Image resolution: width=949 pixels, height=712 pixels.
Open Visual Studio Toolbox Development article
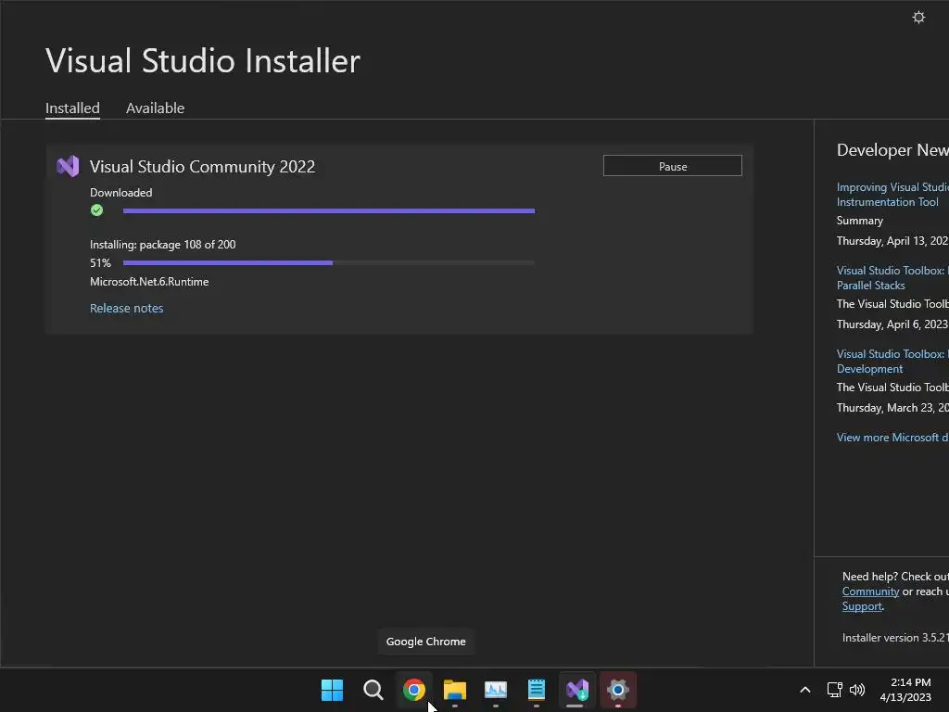click(x=892, y=362)
